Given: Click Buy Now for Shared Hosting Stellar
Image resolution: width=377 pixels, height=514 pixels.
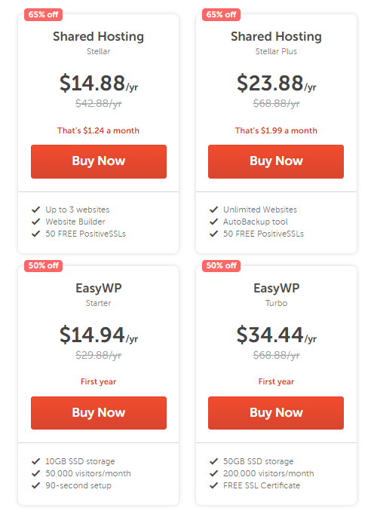Looking at the screenshot, I should (99, 161).
